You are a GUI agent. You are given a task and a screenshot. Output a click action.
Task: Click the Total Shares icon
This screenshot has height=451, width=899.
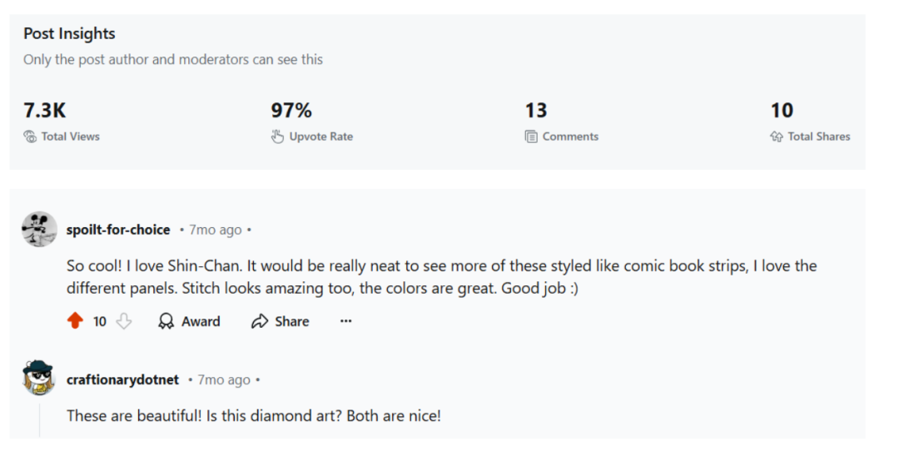[x=777, y=136]
